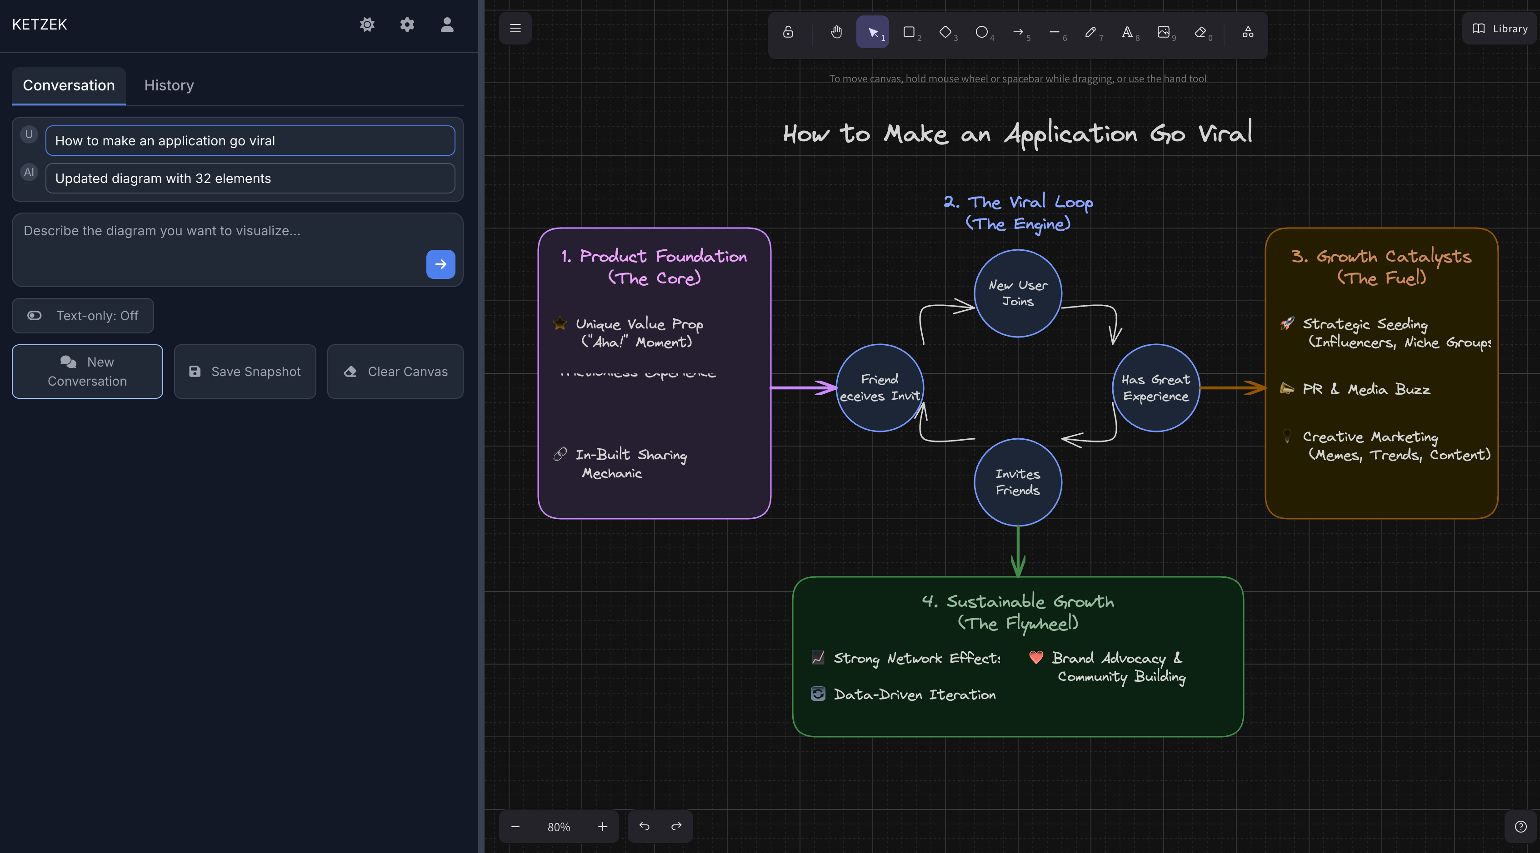Select the Diamond shape tool
Viewport: 1540px width, 853px height.
coord(945,32)
